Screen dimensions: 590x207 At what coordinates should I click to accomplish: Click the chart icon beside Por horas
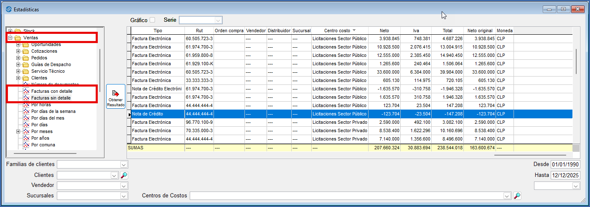pos(26,105)
